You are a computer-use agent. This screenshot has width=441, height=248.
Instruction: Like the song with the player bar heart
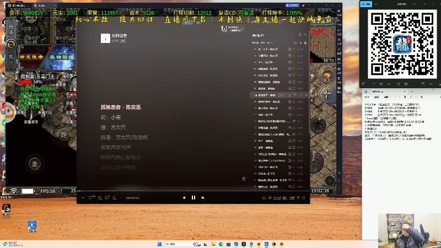pos(90,198)
